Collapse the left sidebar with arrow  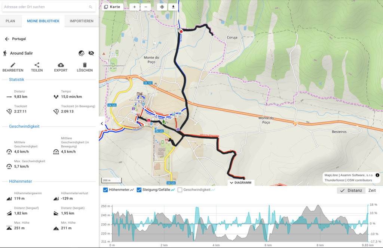point(101,124)
